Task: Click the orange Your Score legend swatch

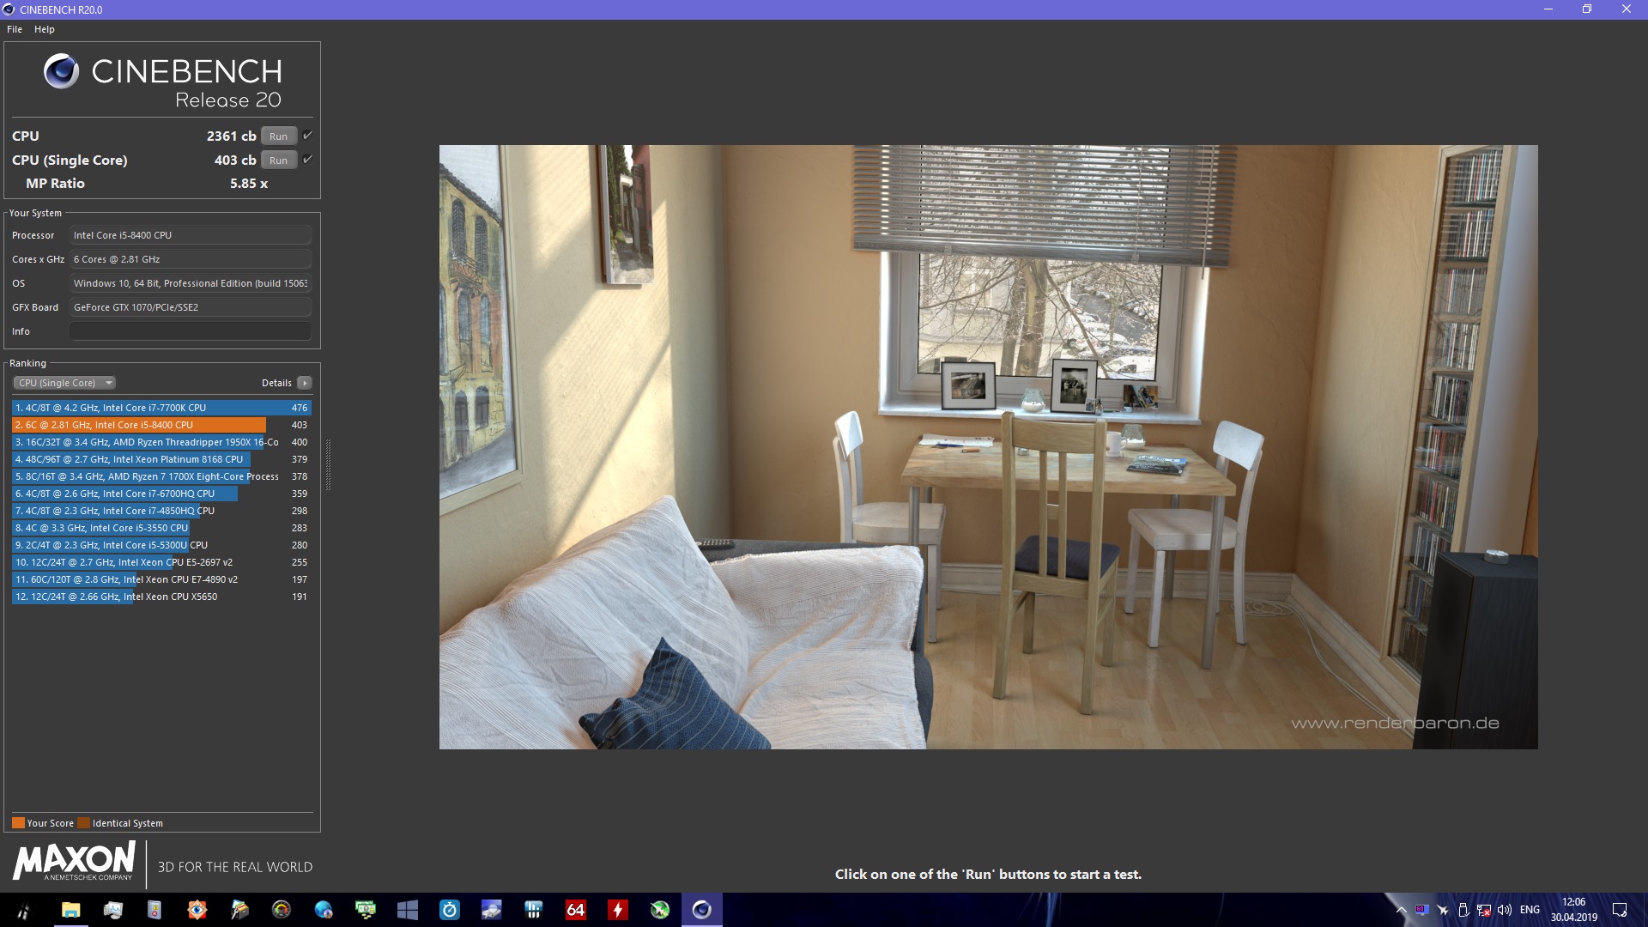Action: pyautogui.click(x=18, y=823)
